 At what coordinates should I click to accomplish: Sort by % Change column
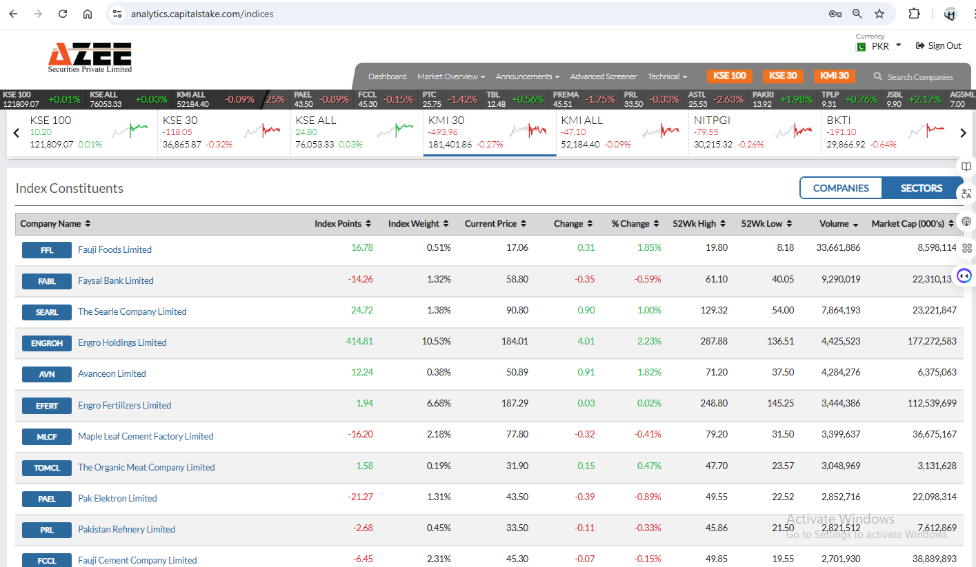tap(636, 224)
